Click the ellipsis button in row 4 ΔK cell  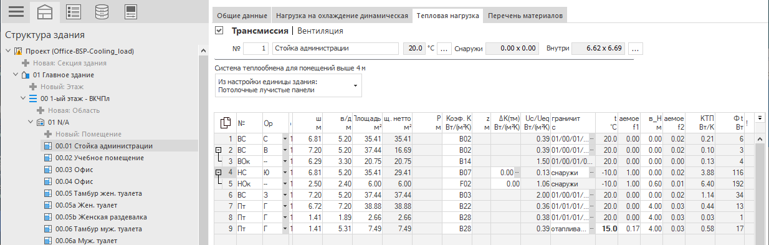[x=517, y=172]
